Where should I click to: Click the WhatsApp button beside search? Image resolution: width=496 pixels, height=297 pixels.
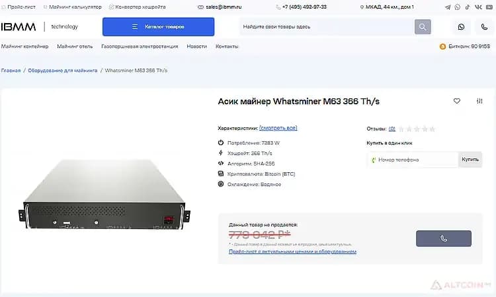(461, 27)
